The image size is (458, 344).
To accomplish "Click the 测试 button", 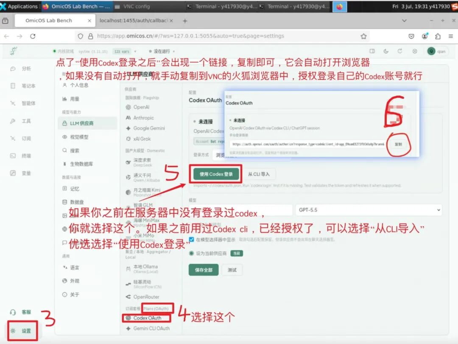I will coord(232,270).
